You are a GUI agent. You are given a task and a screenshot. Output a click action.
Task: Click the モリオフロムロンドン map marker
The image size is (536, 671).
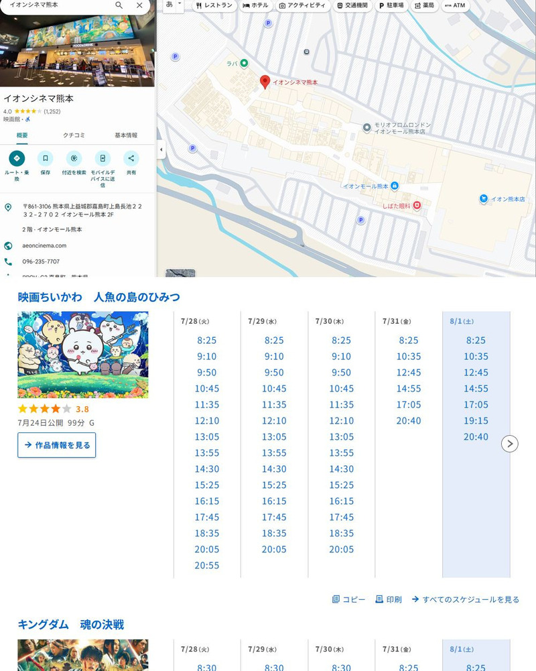(366, 127)
